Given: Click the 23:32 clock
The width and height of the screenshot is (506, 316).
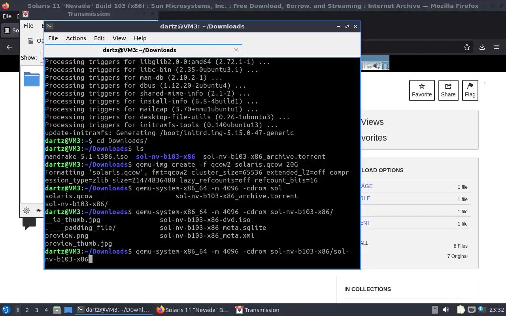Looking at the screenshot, I should point(497,310).
